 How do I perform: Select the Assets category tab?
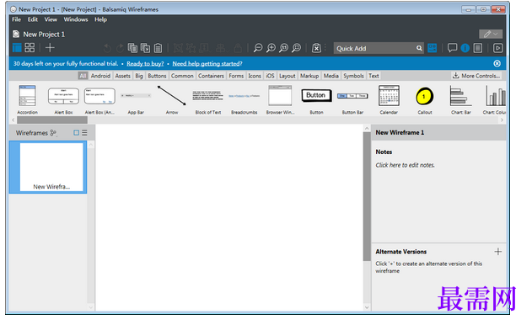point(122,76)
